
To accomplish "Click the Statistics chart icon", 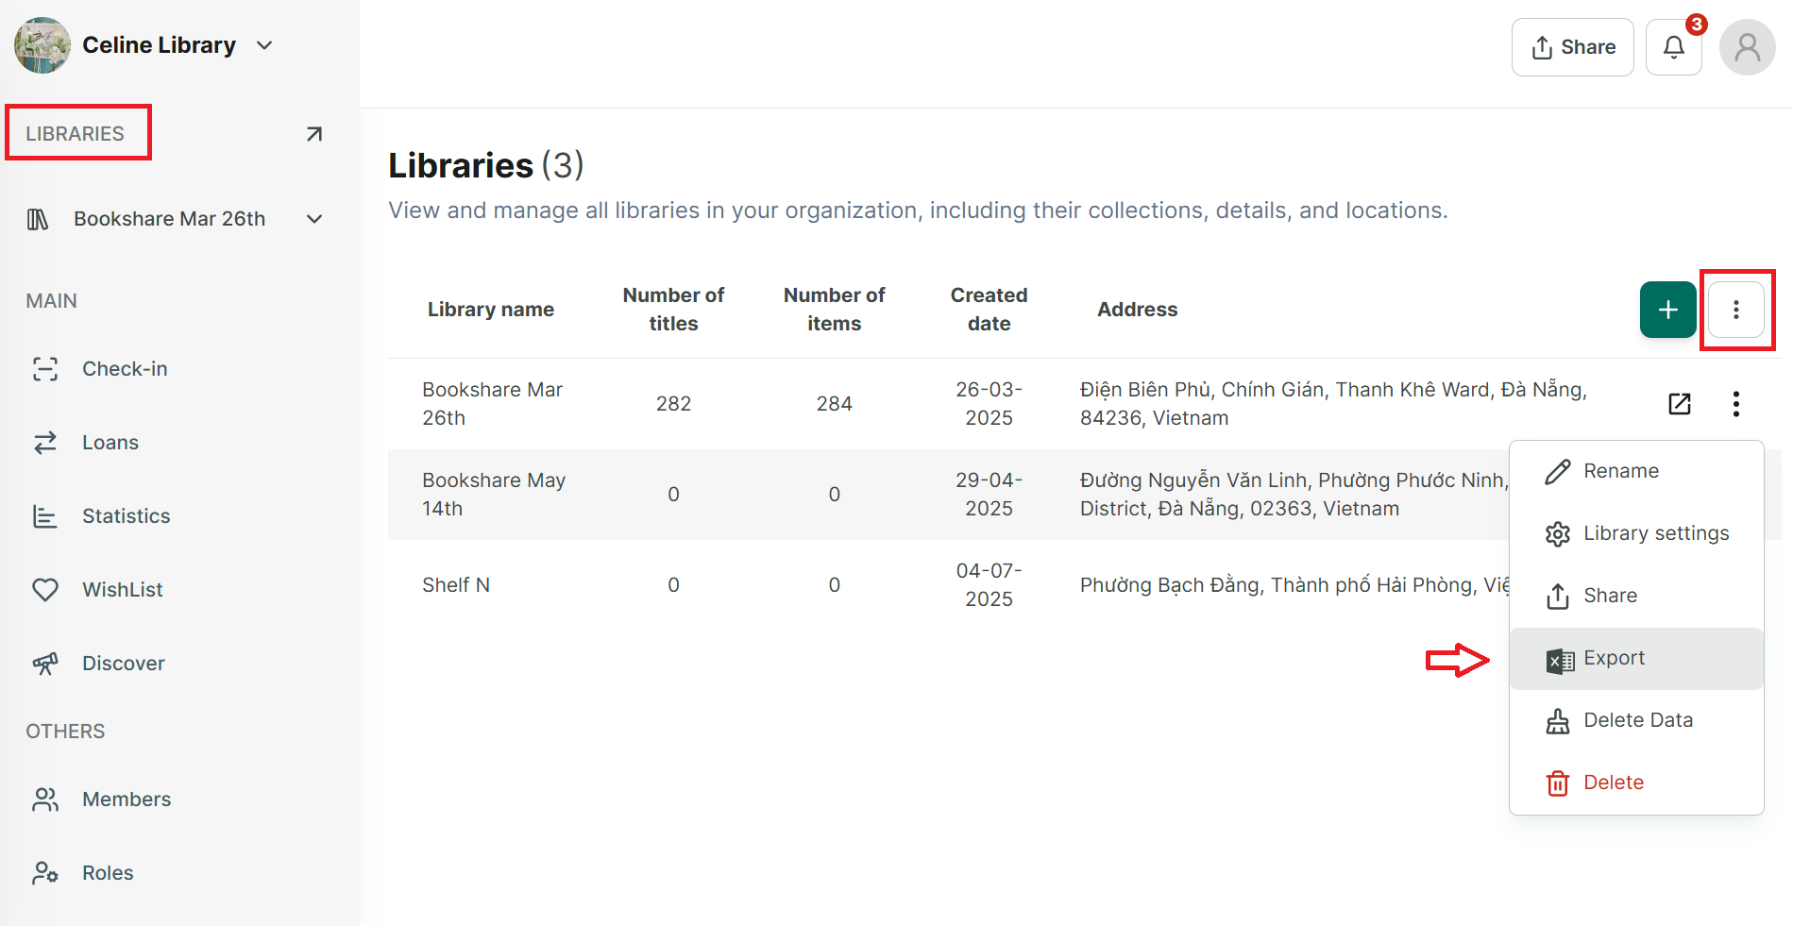I will 45,516.
